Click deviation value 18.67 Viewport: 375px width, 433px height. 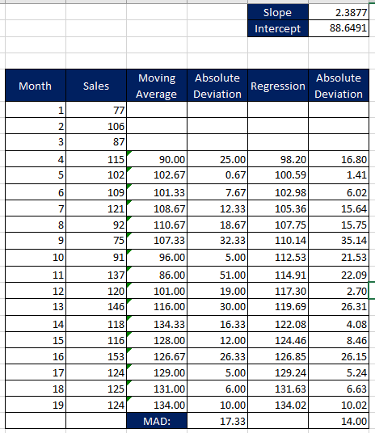point(217,225)
